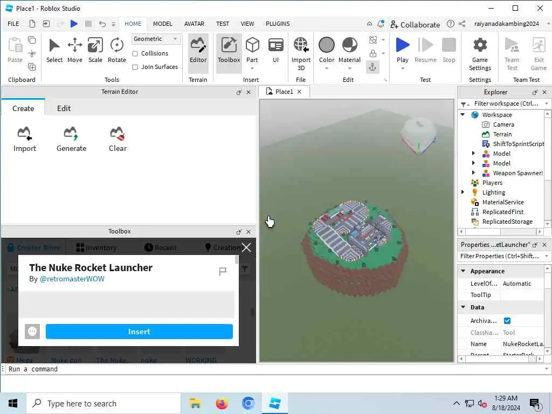Click the quick-access blue Play arrow
The width and height of the screenshot is (552, 414).
click(x=74, y=24)
